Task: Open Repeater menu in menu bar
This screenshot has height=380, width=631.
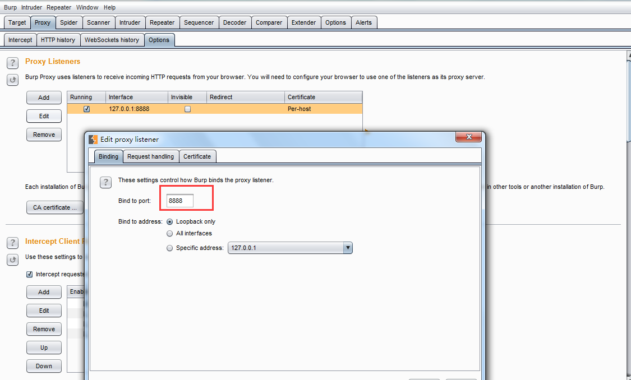Action: tap(59, 7)
